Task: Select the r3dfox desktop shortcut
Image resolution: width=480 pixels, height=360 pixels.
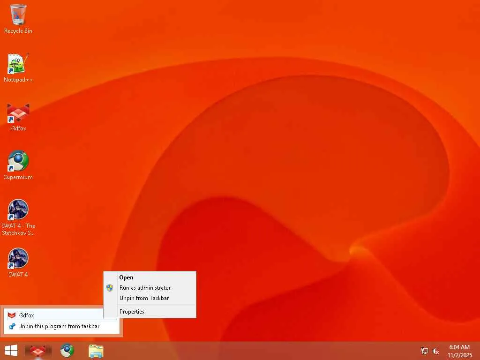Action: [x=18, y=117]
